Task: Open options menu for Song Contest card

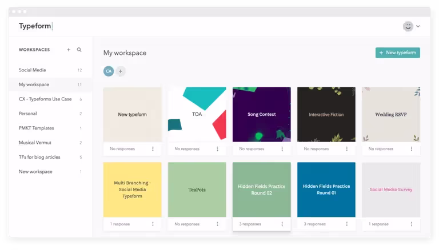Action: (x=282, y=149)
